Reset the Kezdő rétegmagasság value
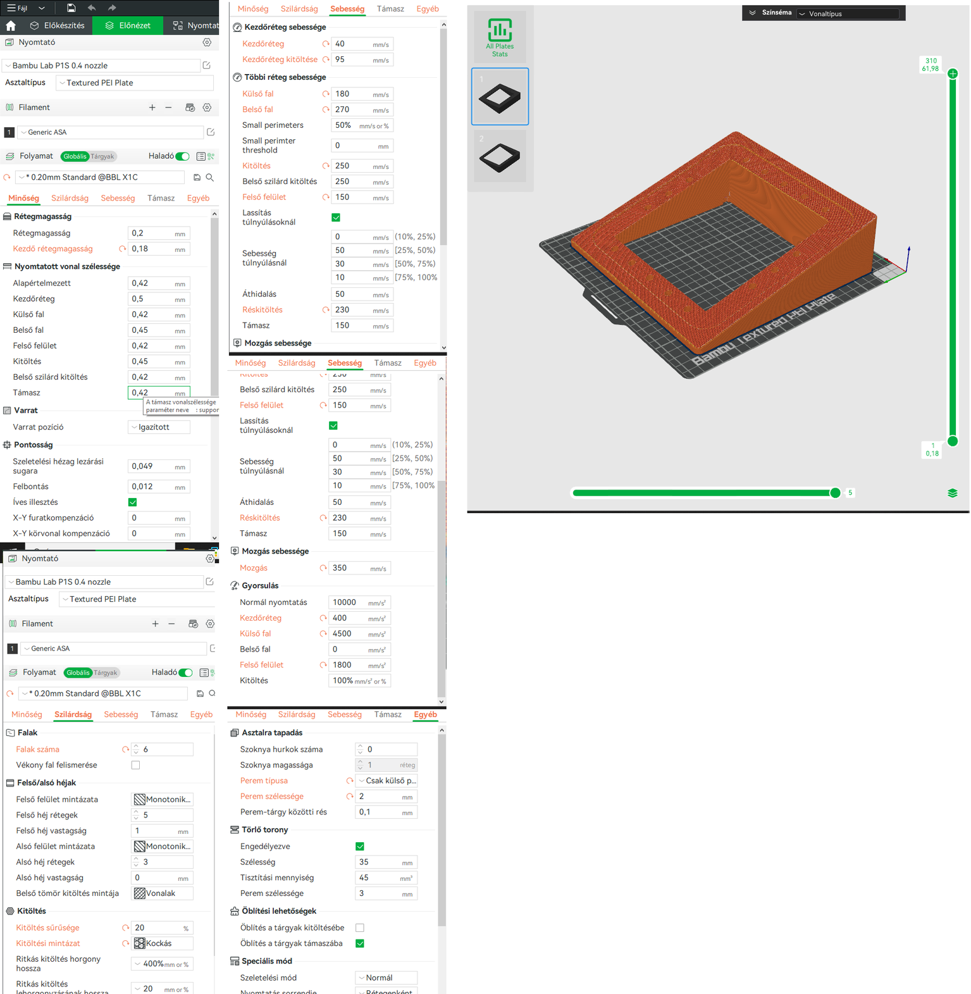The image size is (971, 994). click(122, 249)
